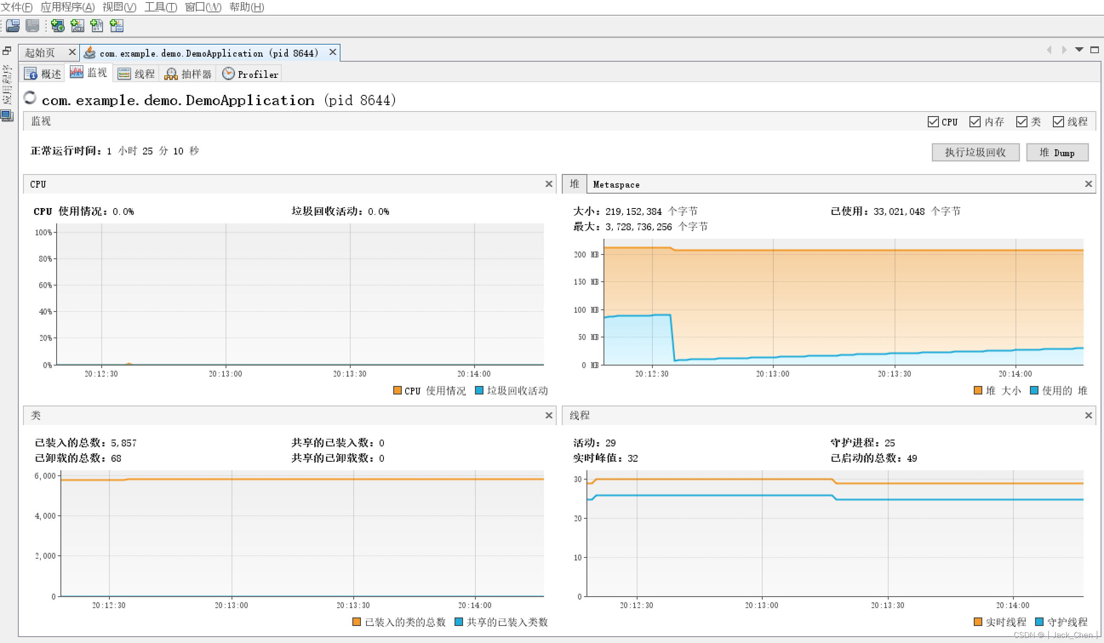Image resolution: width=1104 pixels, height=643 pixels.
Task: Click the restore window icon in left sidebar
Action: click(6, 51)
